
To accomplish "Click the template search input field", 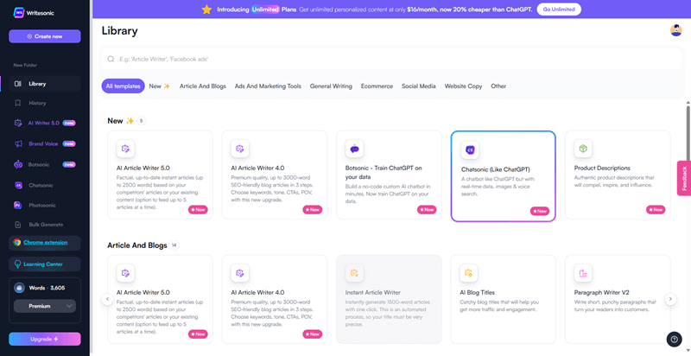I will 392,59.
